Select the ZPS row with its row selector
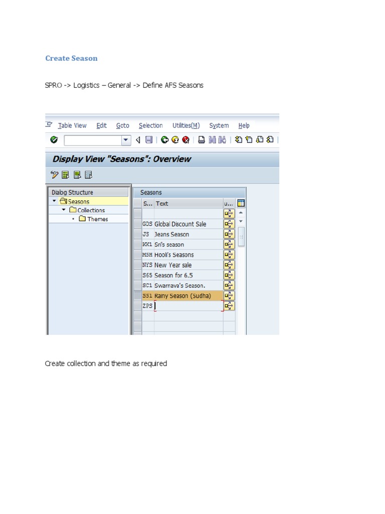The width and height of the screenshot is (385, 514). coord(137,306)
